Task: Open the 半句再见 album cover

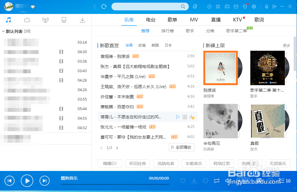Action: click(x=221, y=121)
